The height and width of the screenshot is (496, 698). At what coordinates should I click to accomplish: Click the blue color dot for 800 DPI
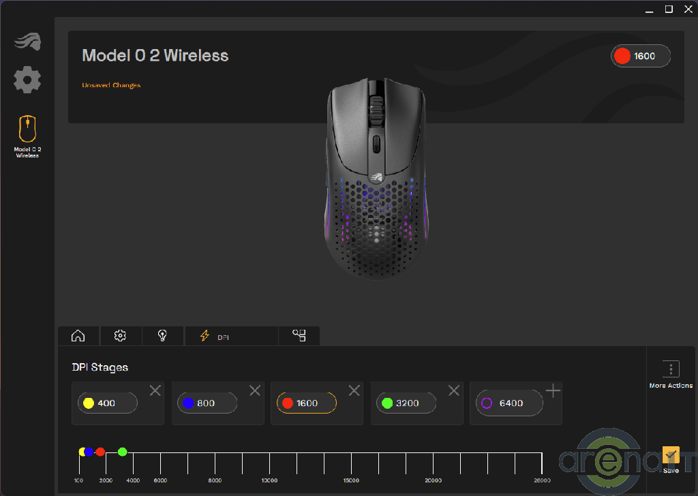click(x=187, y=403)
